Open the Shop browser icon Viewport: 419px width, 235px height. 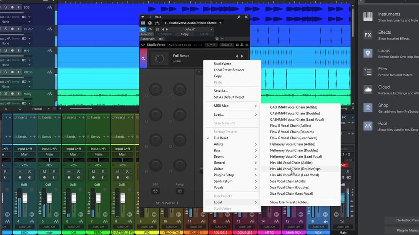[x=368, y=108]
